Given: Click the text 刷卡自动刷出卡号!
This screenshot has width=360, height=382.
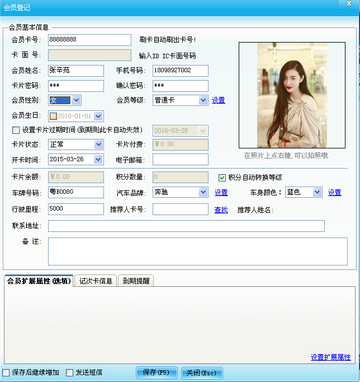Looking at the screenshot, I should pyautogui.click(x=168, y=39).
